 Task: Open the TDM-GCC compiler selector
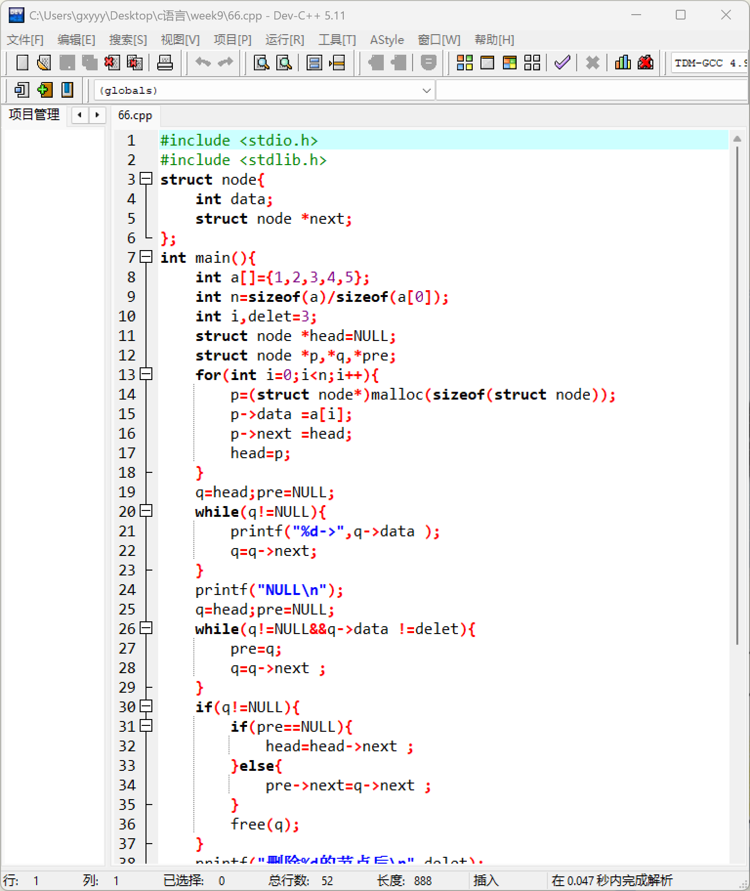710,63
